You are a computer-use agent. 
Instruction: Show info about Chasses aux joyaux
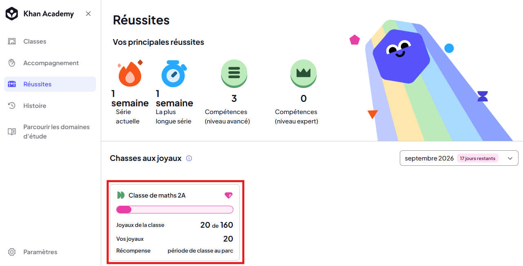click(189, 158)
